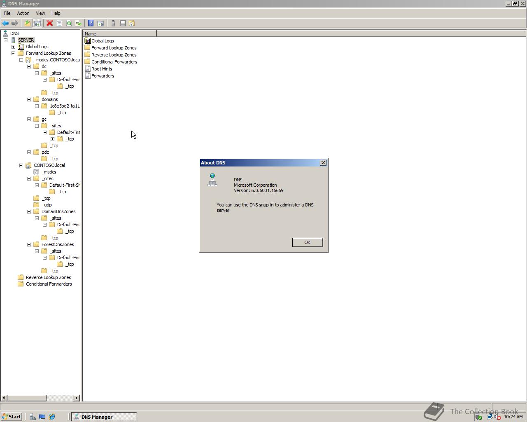
Task: Open Properties from the toolbar
Action: point(59,23)
